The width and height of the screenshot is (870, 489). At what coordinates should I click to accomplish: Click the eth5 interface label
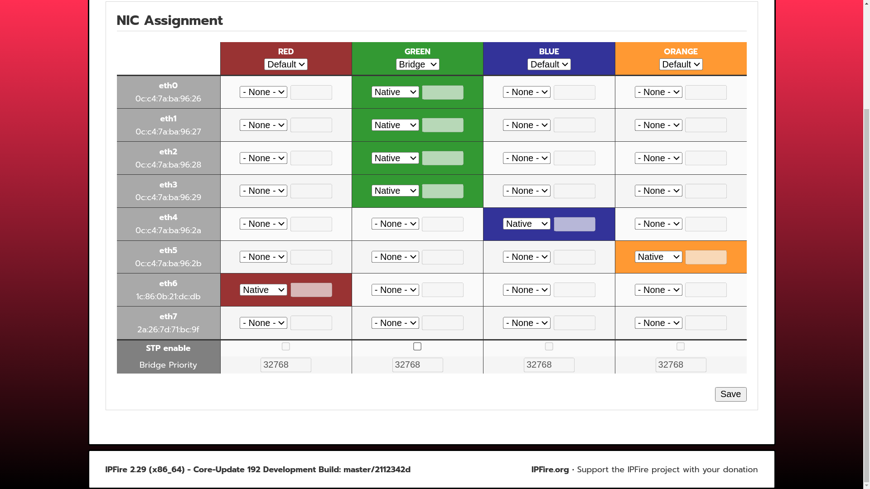168,250
